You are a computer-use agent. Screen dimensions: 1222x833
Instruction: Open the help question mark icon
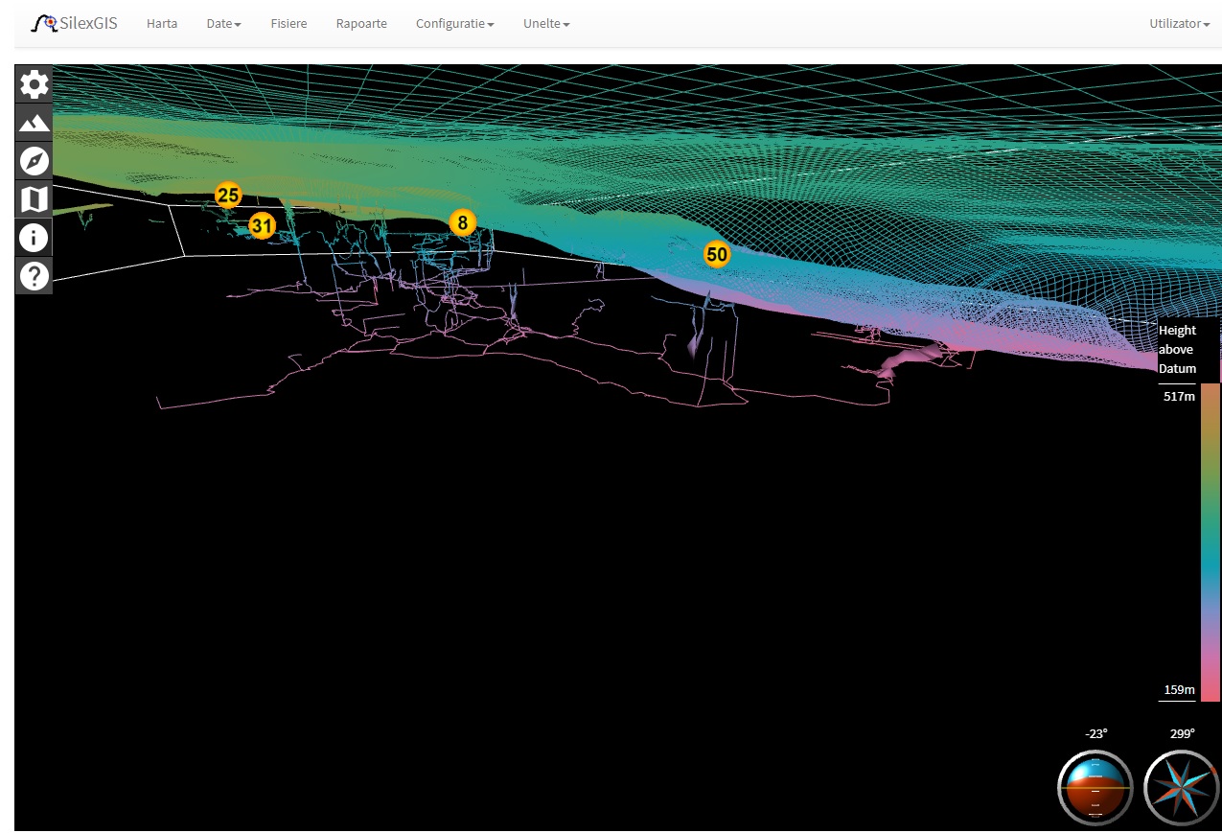click(x=35, y=276)
